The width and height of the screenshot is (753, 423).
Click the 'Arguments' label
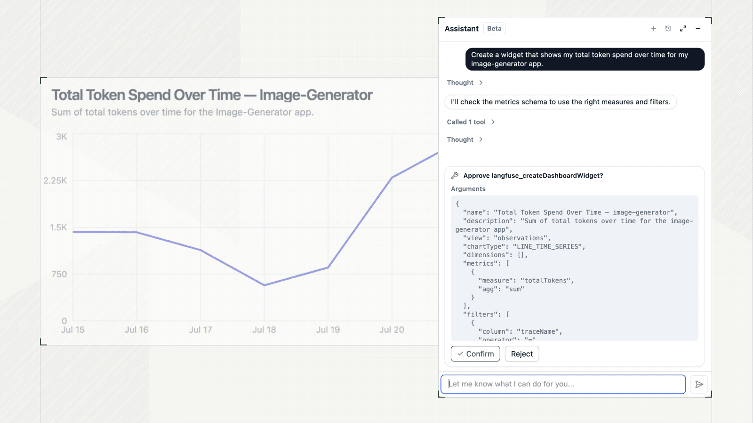[468, 189]
